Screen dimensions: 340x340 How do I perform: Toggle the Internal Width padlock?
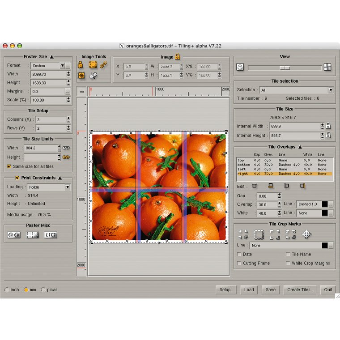(x=329, y=126)
